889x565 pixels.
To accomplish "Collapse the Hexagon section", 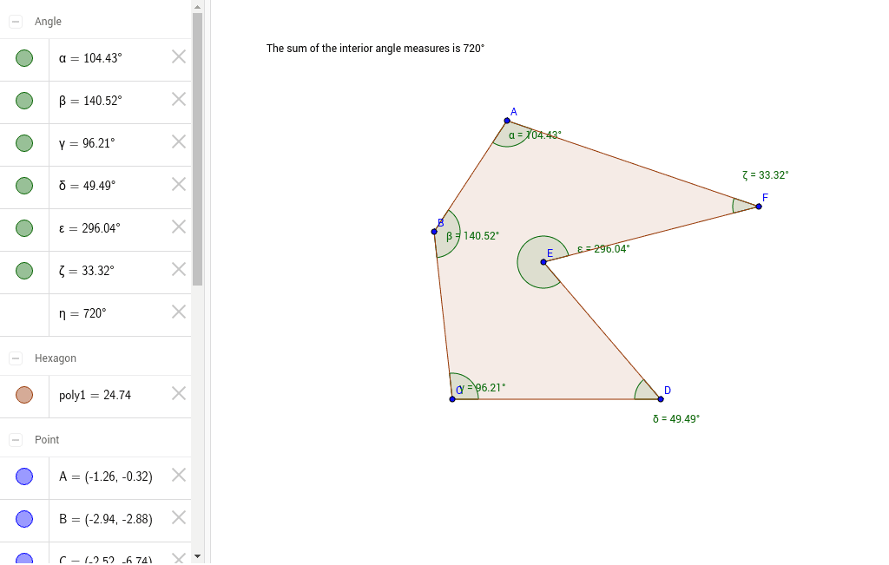I will [15, 358].
